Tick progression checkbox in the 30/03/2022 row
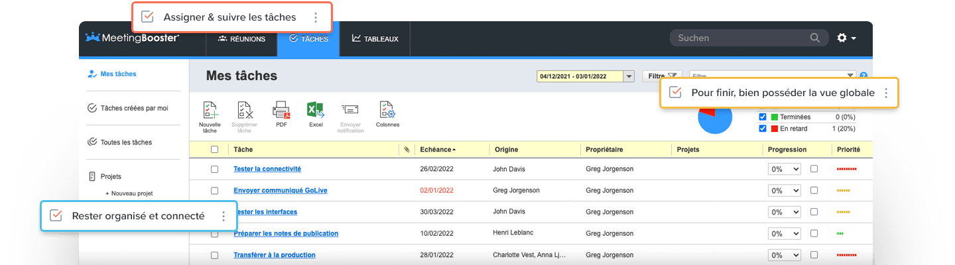 [x=814, y=212]
